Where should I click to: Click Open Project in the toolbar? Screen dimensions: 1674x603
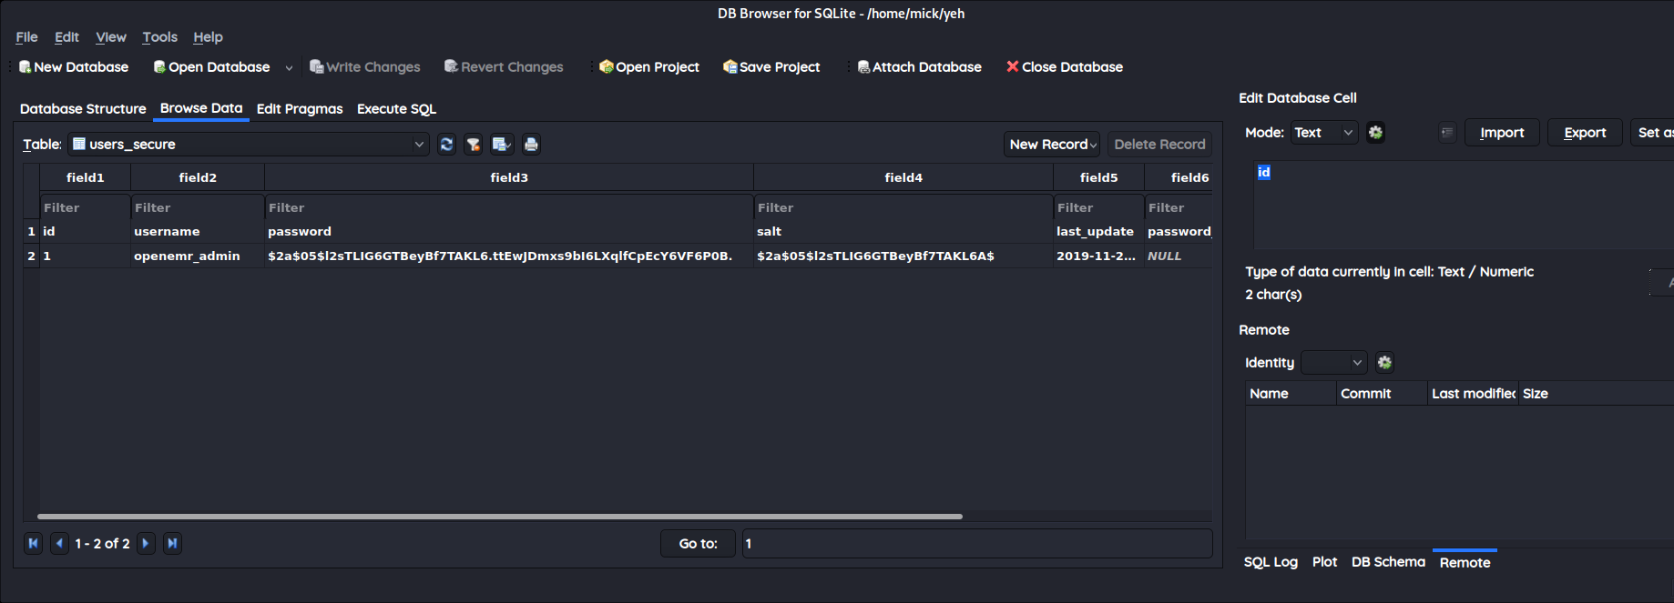pos(649,67)
